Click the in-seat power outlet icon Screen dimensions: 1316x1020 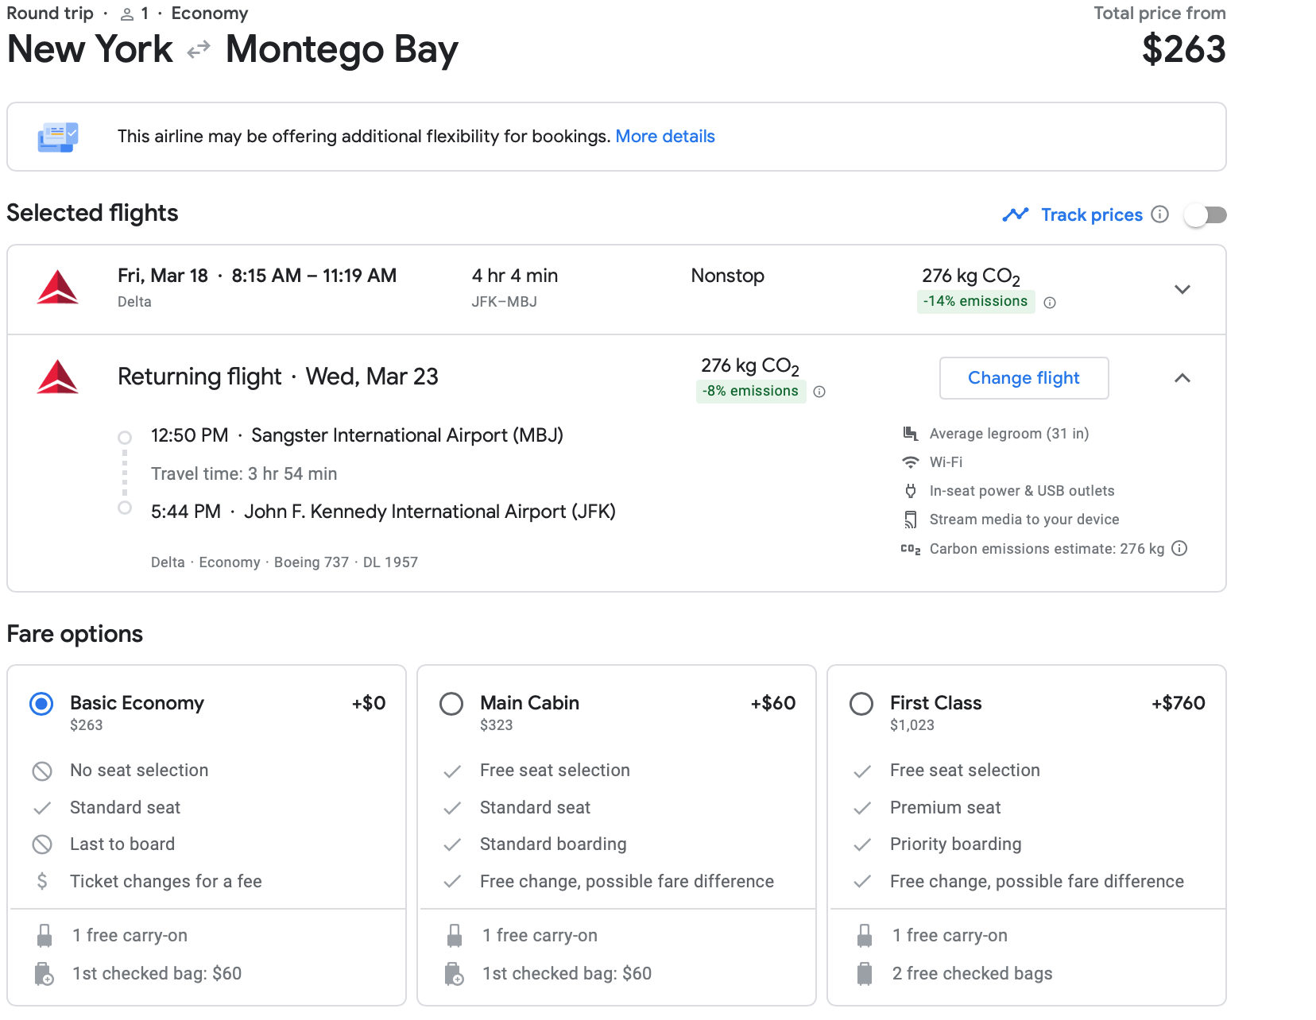tap(911, 491)
